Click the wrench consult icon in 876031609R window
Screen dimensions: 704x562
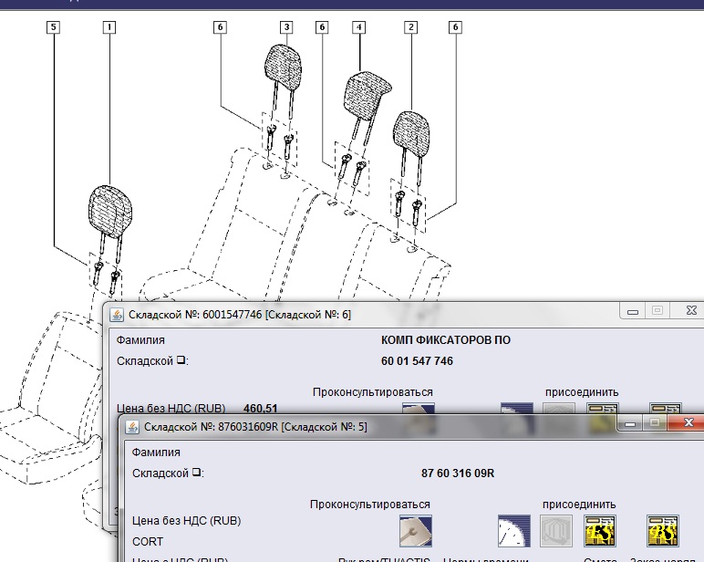(x=416, y=530)
